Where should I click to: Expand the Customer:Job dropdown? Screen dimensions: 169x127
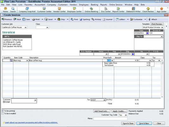[26, 27]
